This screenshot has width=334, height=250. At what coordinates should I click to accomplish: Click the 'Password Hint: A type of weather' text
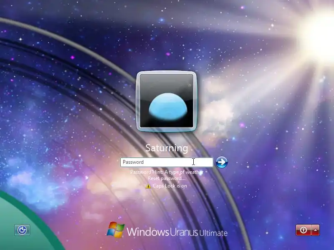(167, 172)
